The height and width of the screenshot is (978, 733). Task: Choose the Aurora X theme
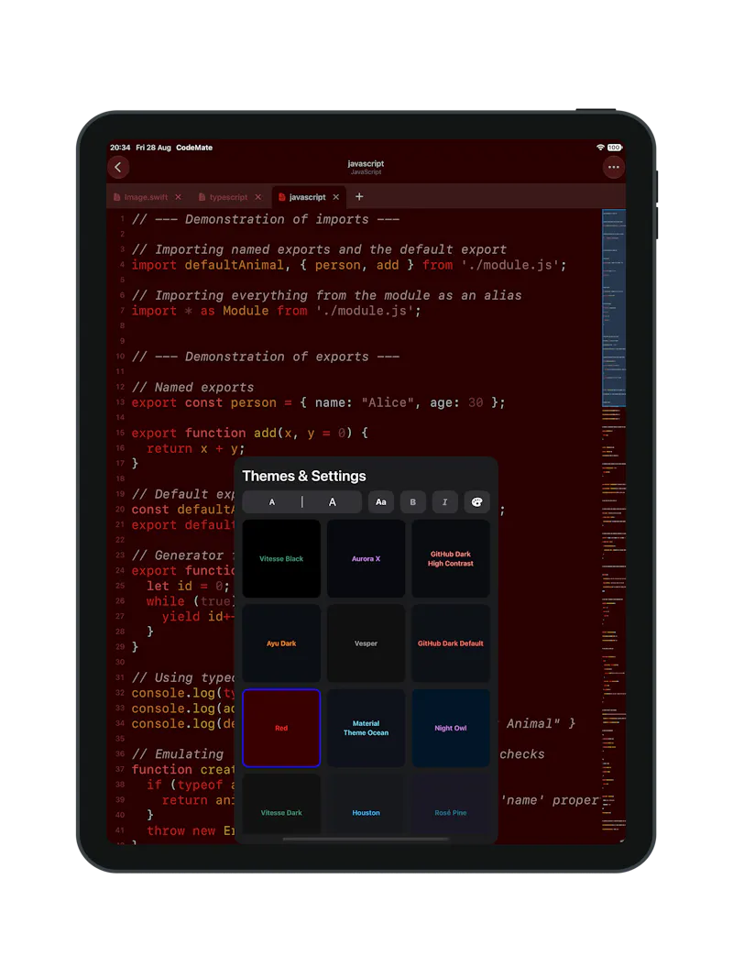[x=366, y=559]
